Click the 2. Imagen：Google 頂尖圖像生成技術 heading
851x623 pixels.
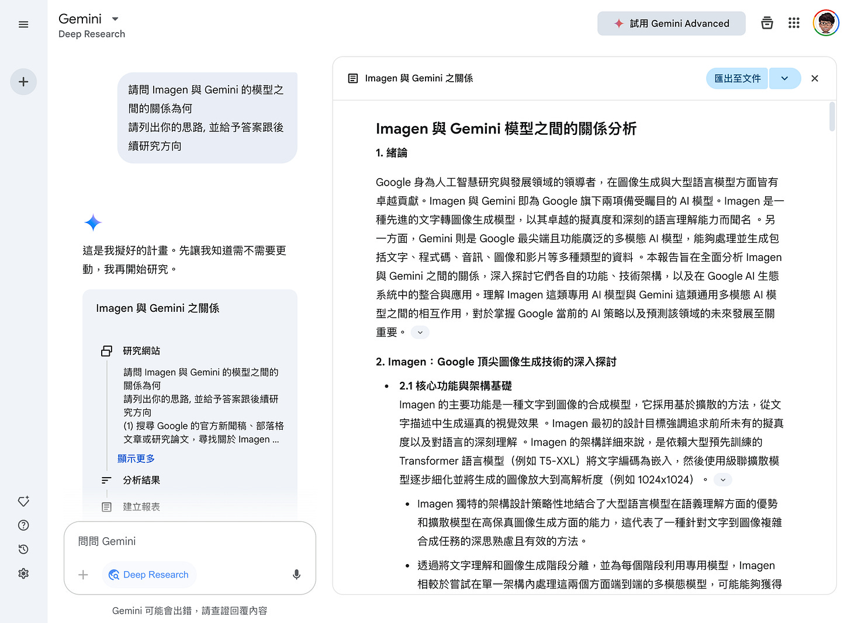point(496,362)
